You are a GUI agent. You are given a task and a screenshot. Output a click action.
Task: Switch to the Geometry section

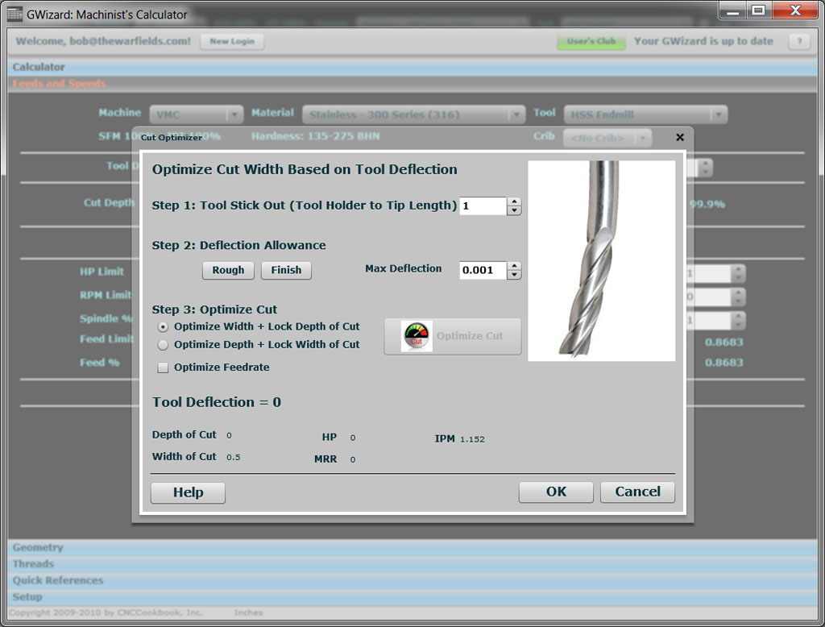click(37, 547)
